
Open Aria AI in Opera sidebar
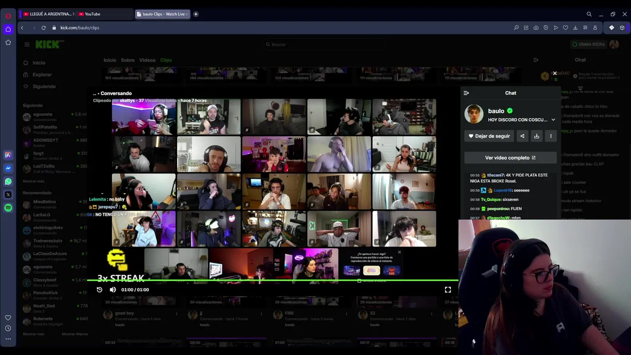[x=8, y=155]
